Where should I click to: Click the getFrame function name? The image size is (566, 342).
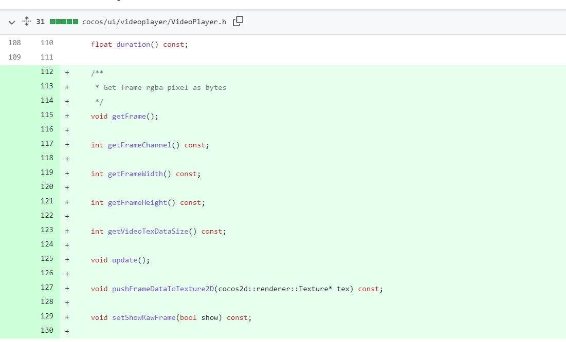129,116
